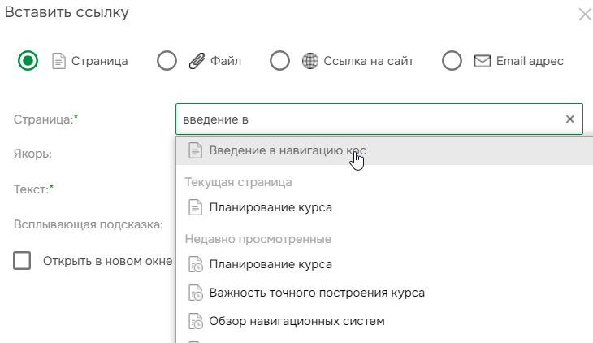Click page icon under Текущая страница heading
Screen dimensions: 593x343
[195, 207]
